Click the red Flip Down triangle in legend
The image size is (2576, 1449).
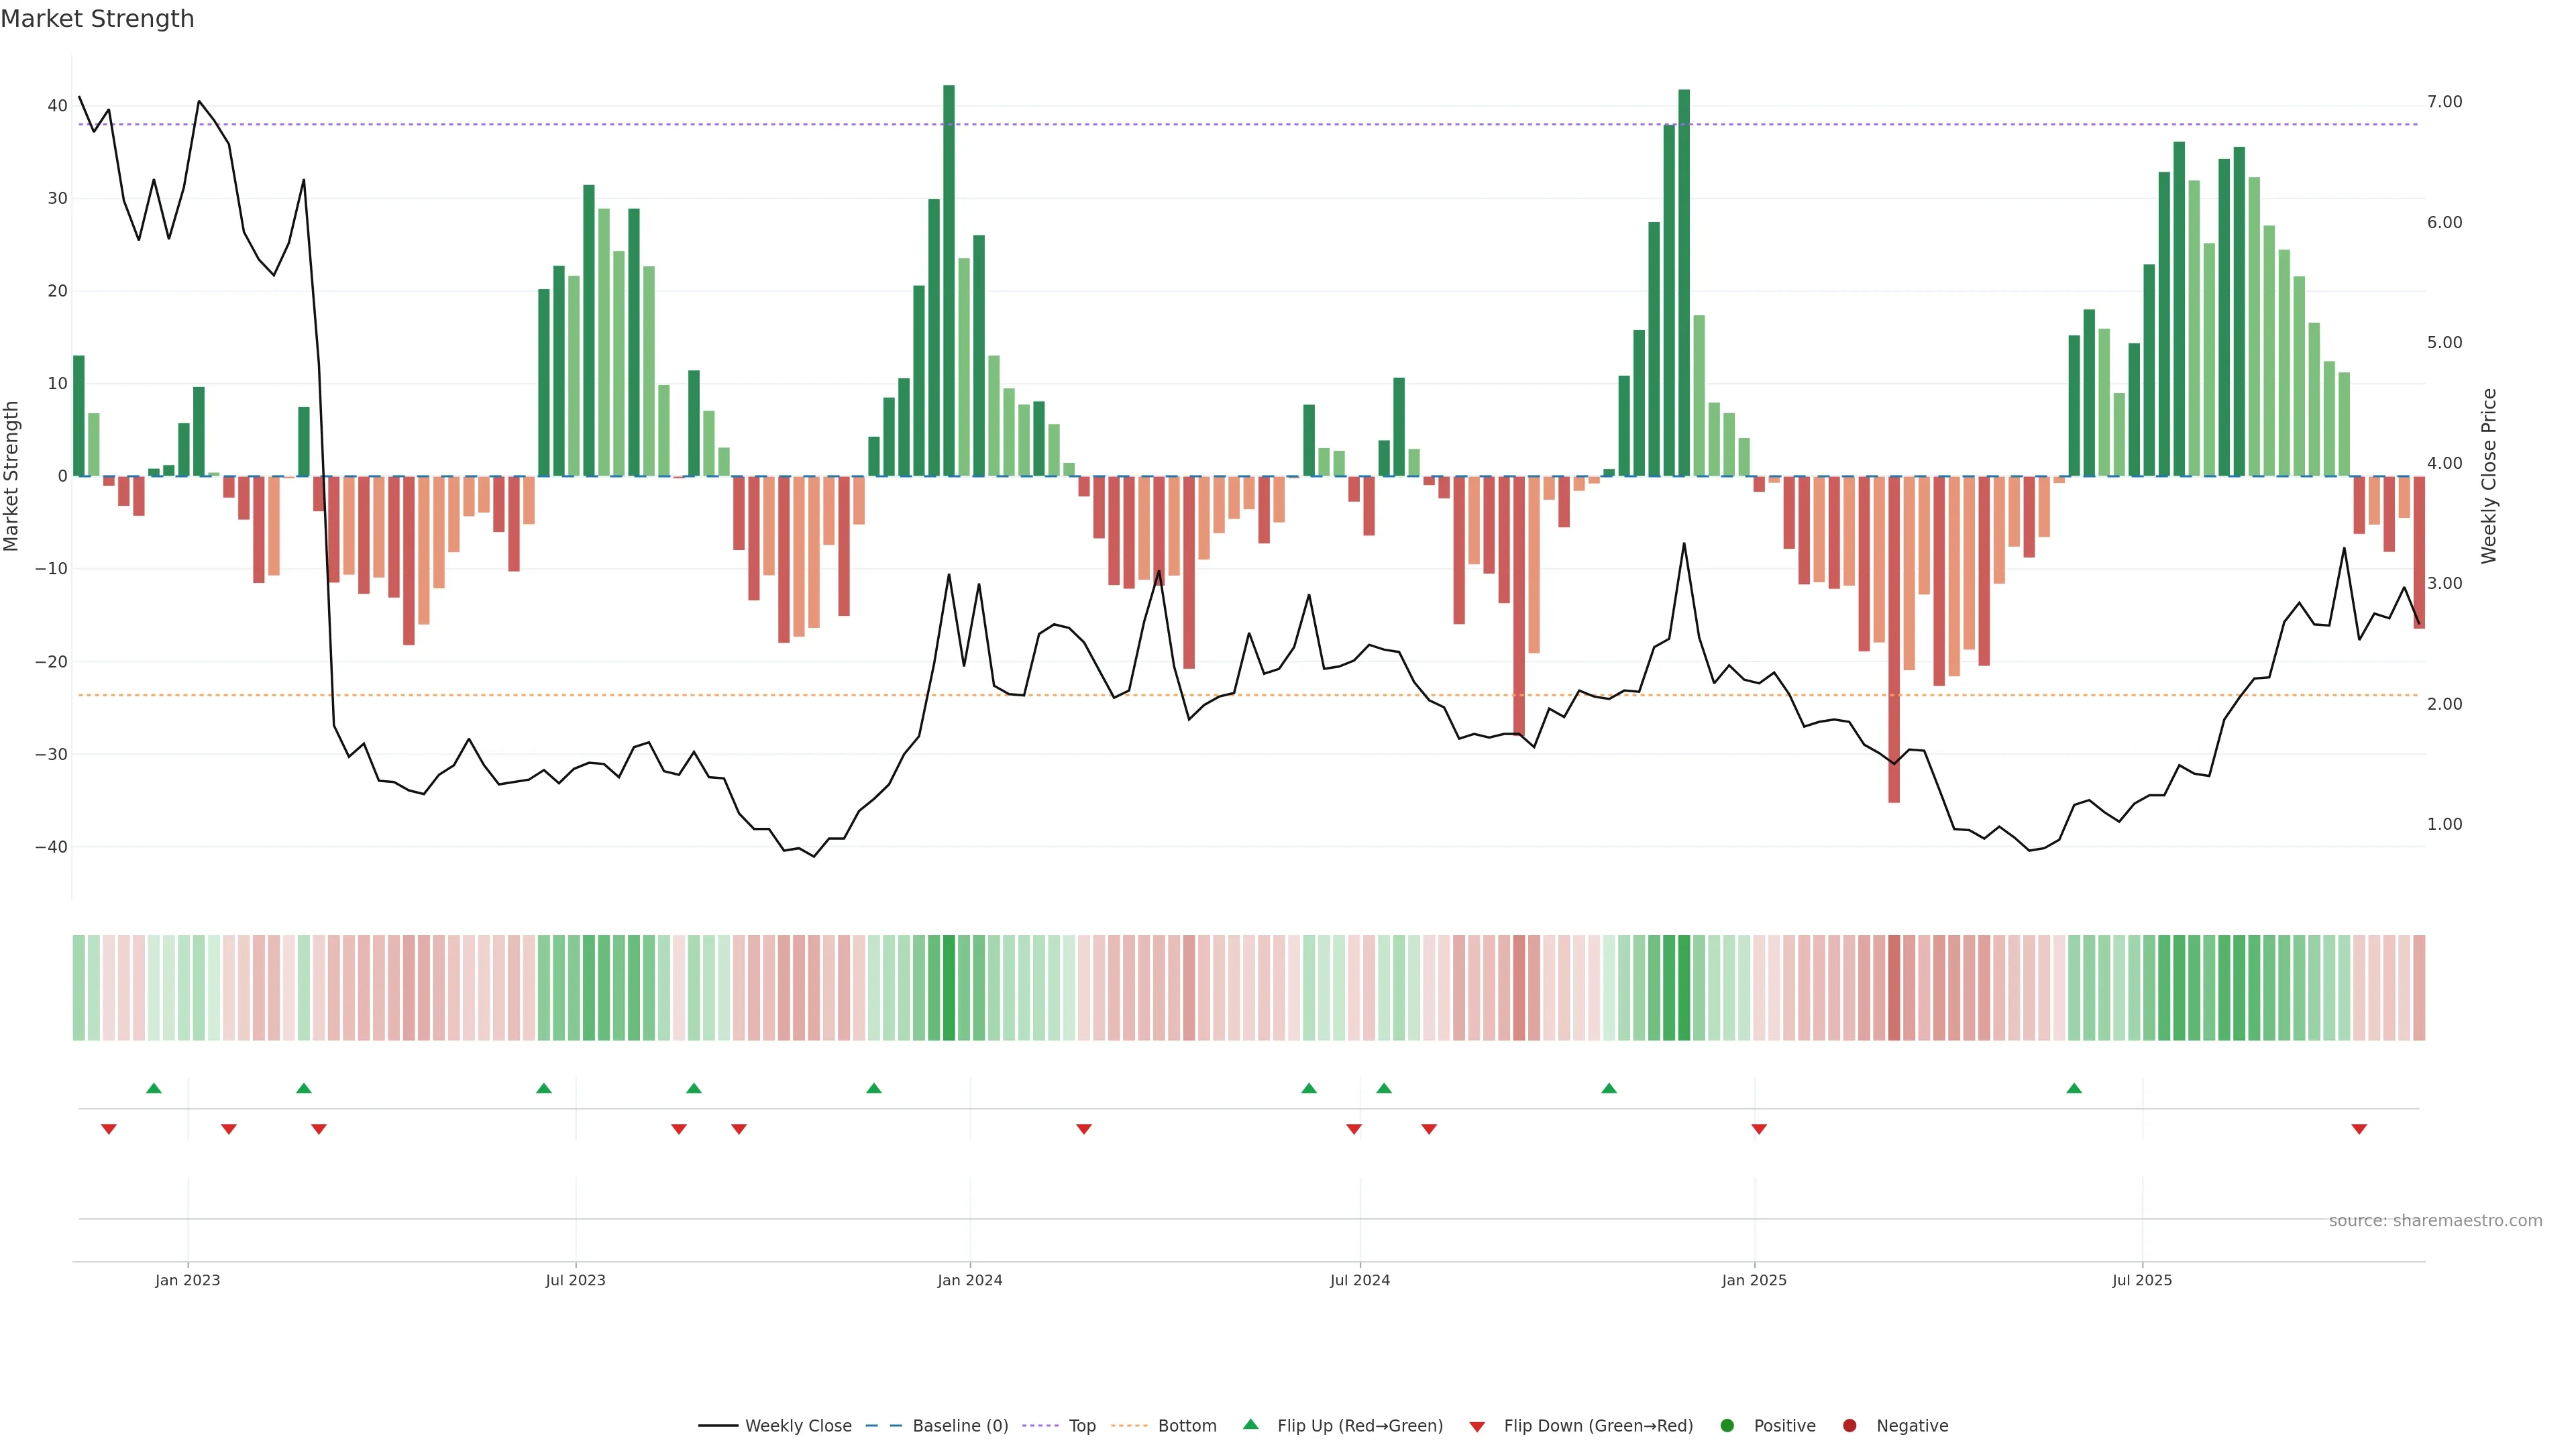[x=1477, y=1426]
